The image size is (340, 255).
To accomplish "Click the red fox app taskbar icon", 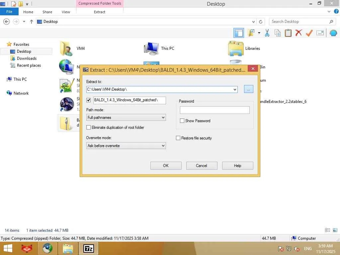I will (27, 248).
